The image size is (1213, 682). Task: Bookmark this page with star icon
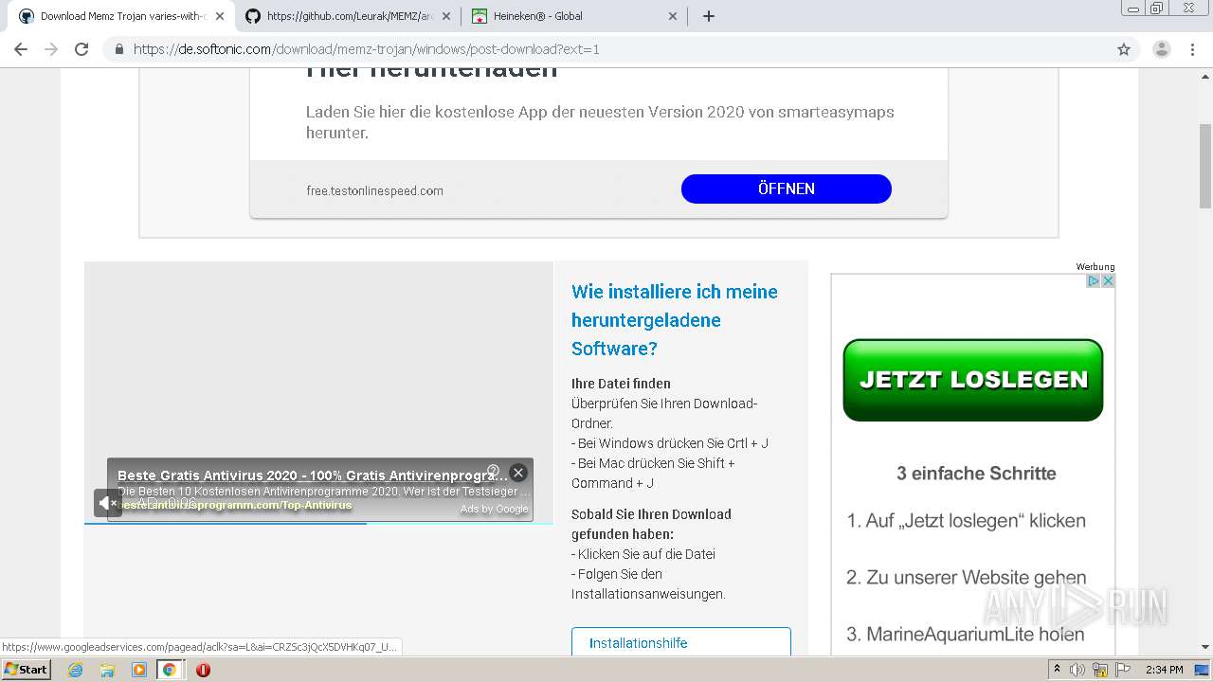[x=1124, y=49]
